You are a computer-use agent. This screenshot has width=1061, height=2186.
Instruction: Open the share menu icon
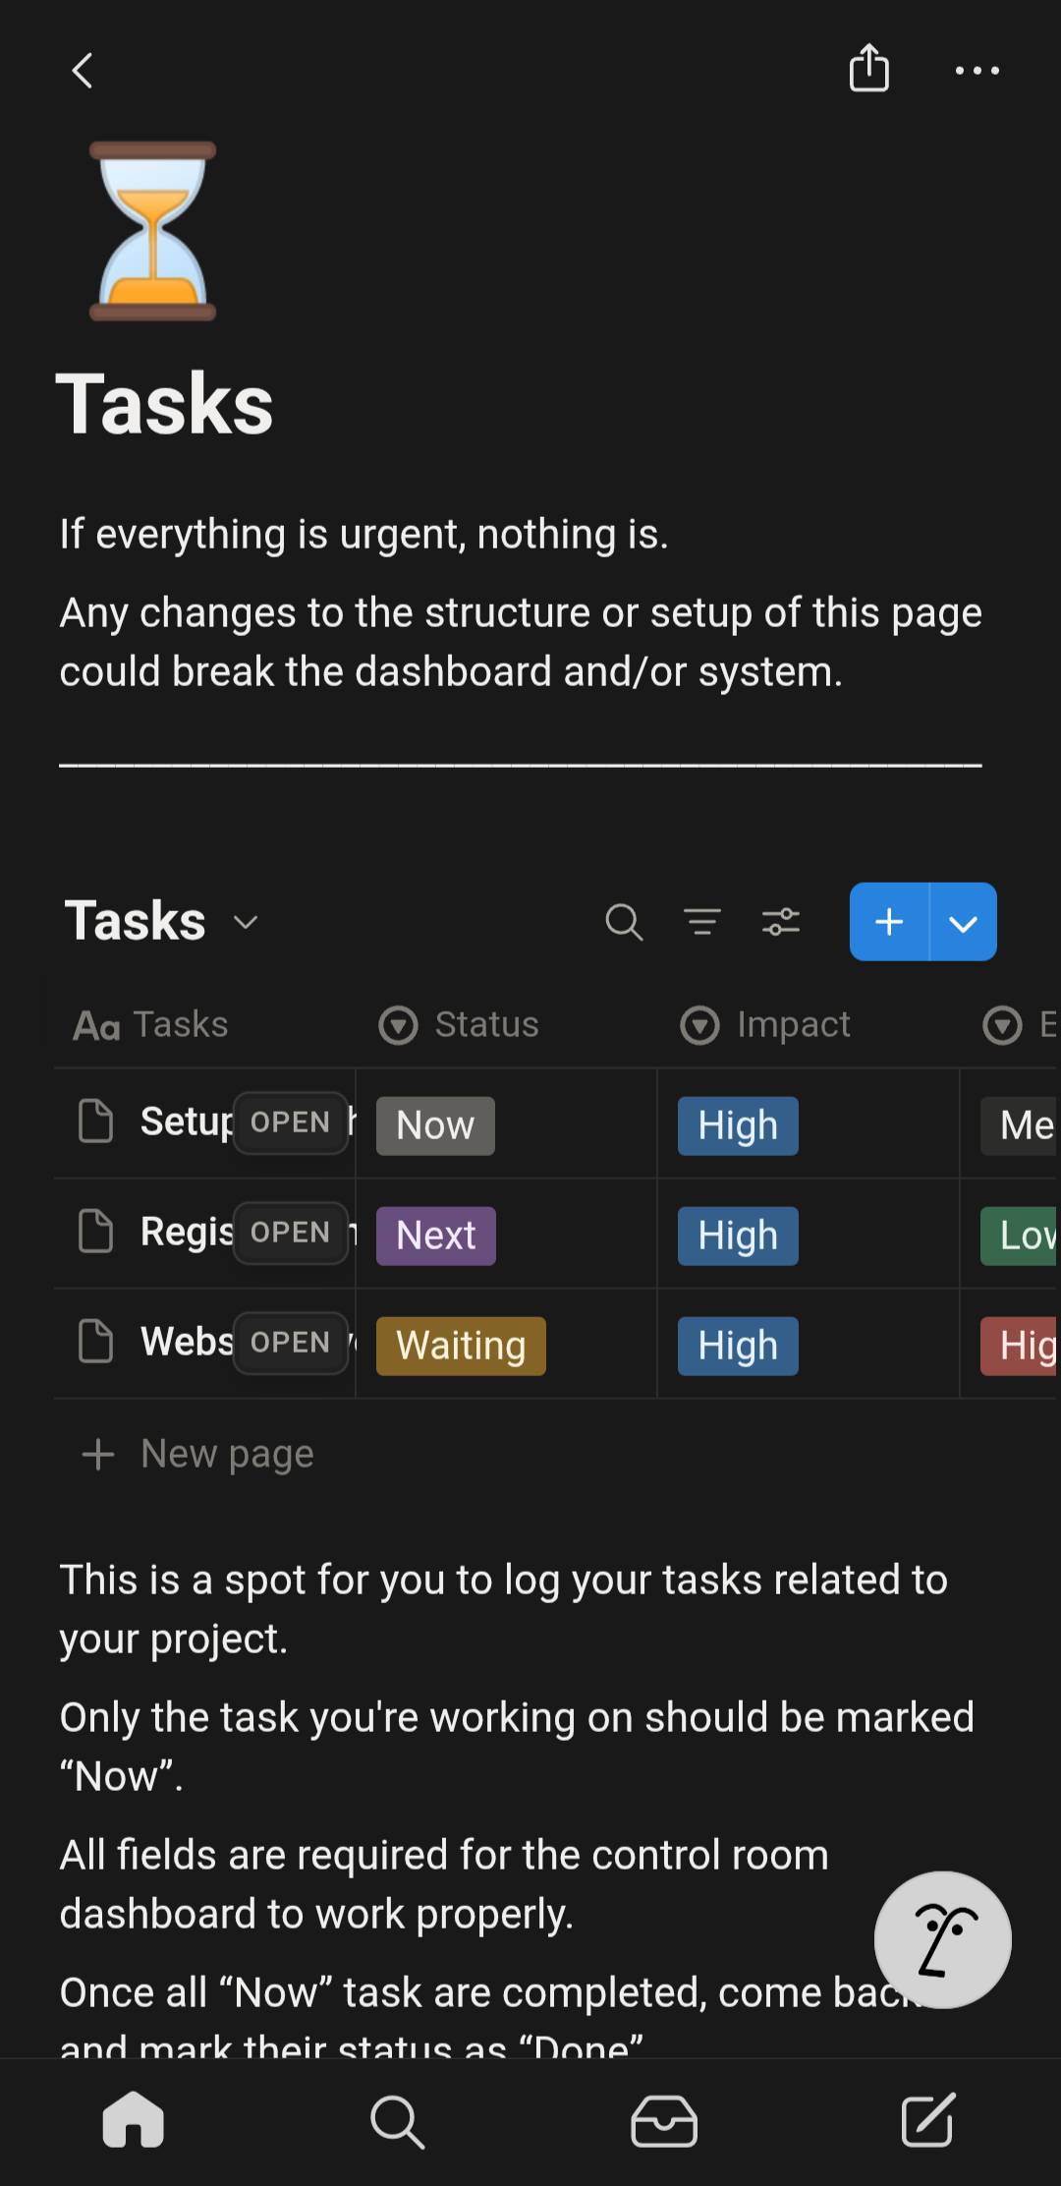click(868, 69)
